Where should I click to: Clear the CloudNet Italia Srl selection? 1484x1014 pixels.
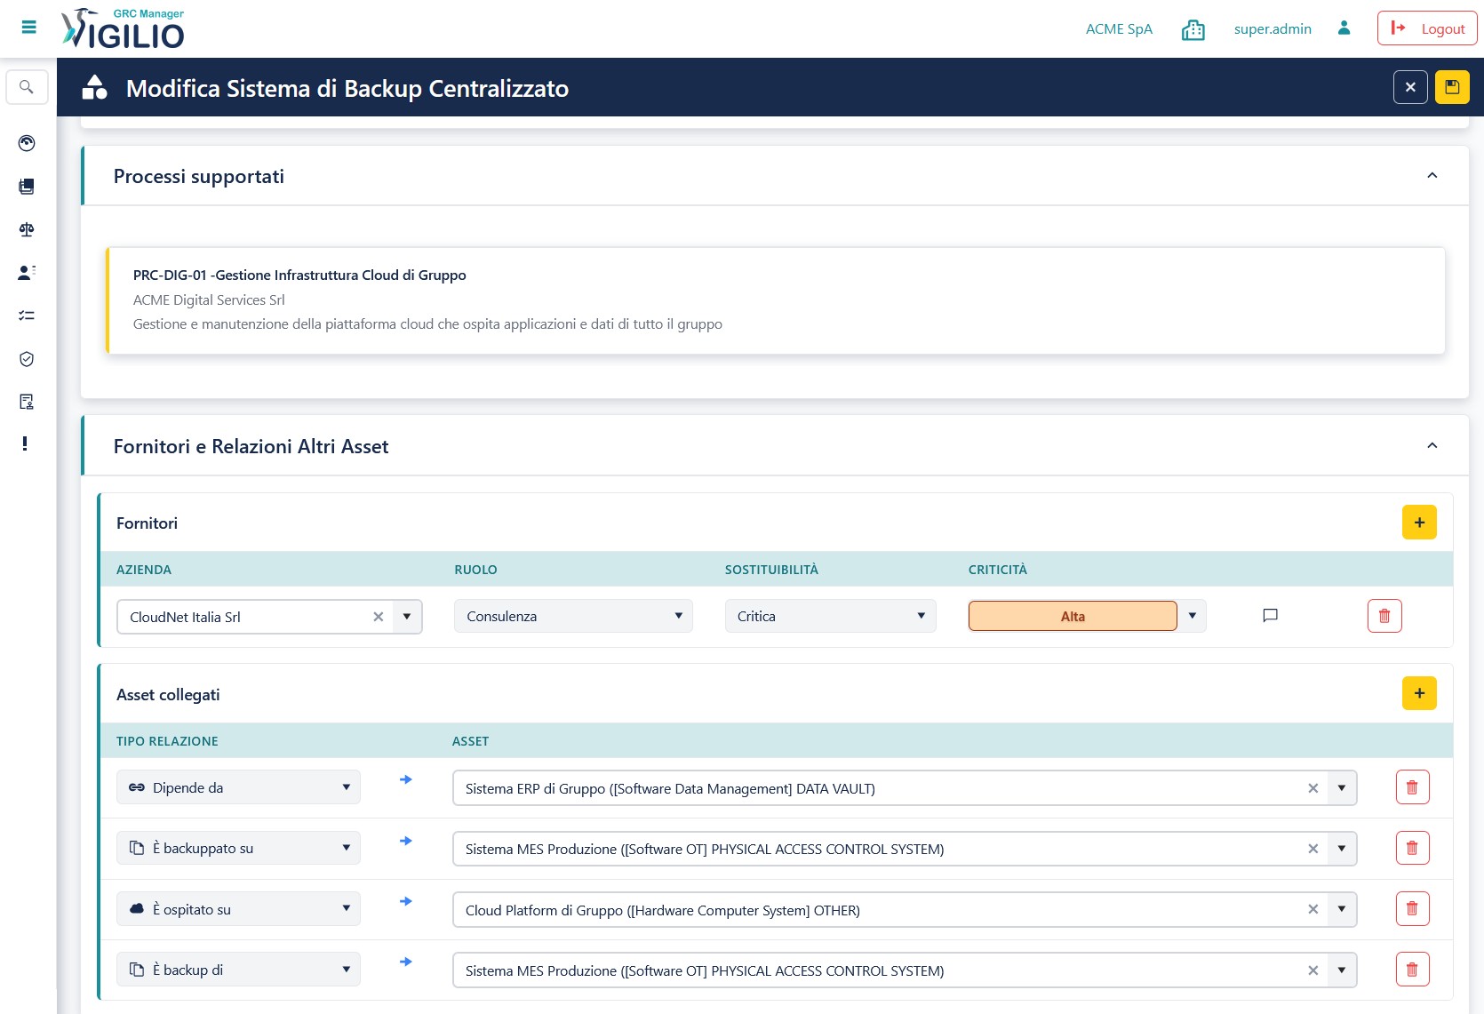378,617
